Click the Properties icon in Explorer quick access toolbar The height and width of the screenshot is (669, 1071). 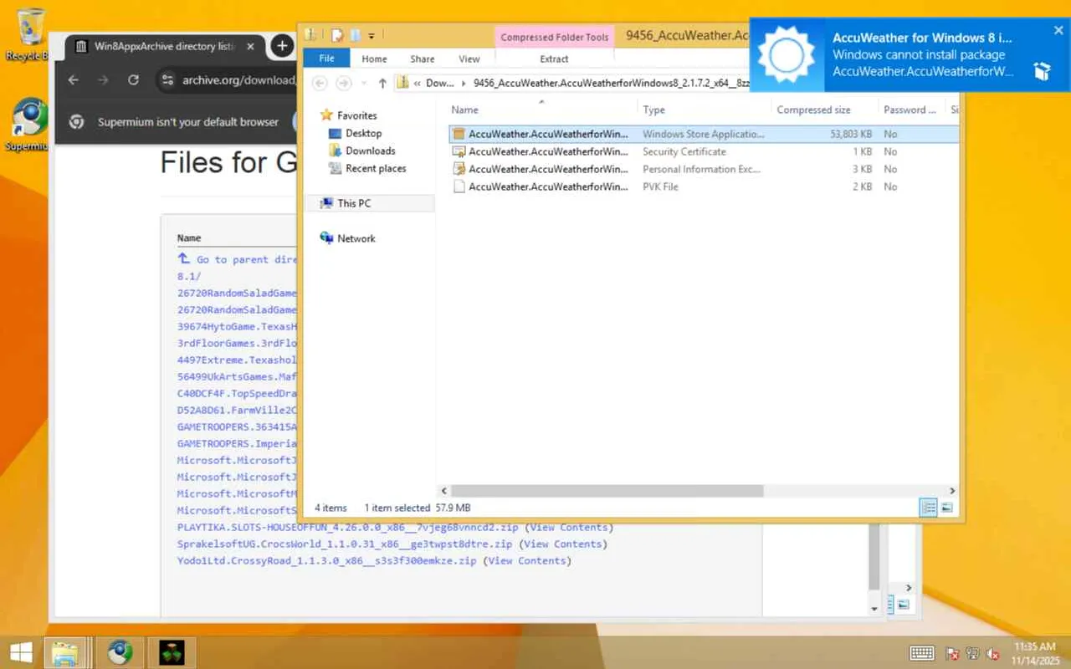coord(336,35)
